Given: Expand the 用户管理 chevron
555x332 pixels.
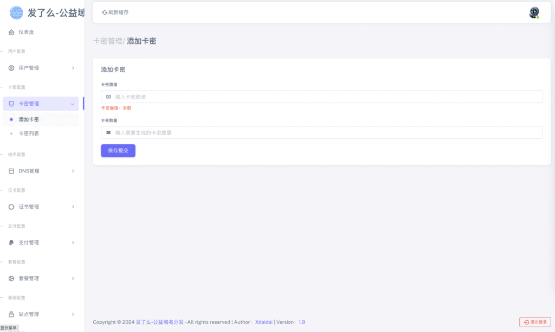Looking at the screenshot, I should pyautogui.click(x=73, y=68).
